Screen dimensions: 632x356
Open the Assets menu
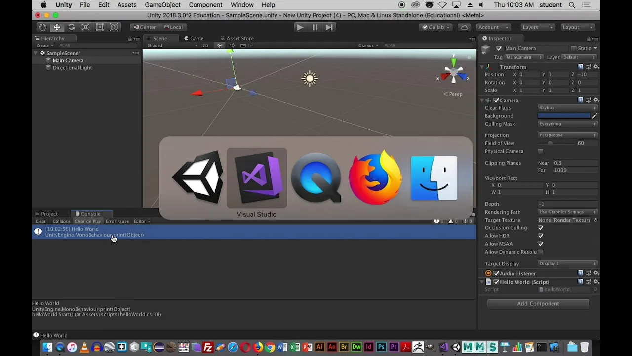[127, 5]
